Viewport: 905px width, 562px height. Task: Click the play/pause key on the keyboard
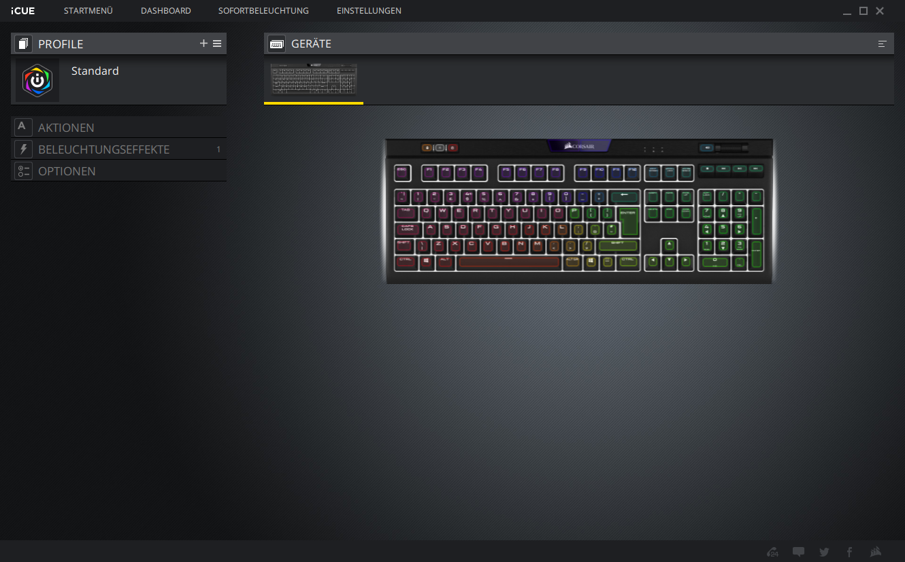[739, 169]
